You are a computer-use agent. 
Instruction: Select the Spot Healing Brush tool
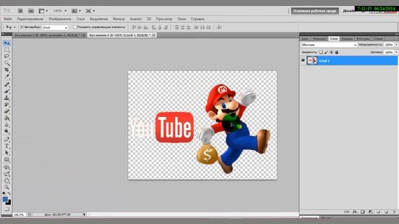tap(7, 85)
